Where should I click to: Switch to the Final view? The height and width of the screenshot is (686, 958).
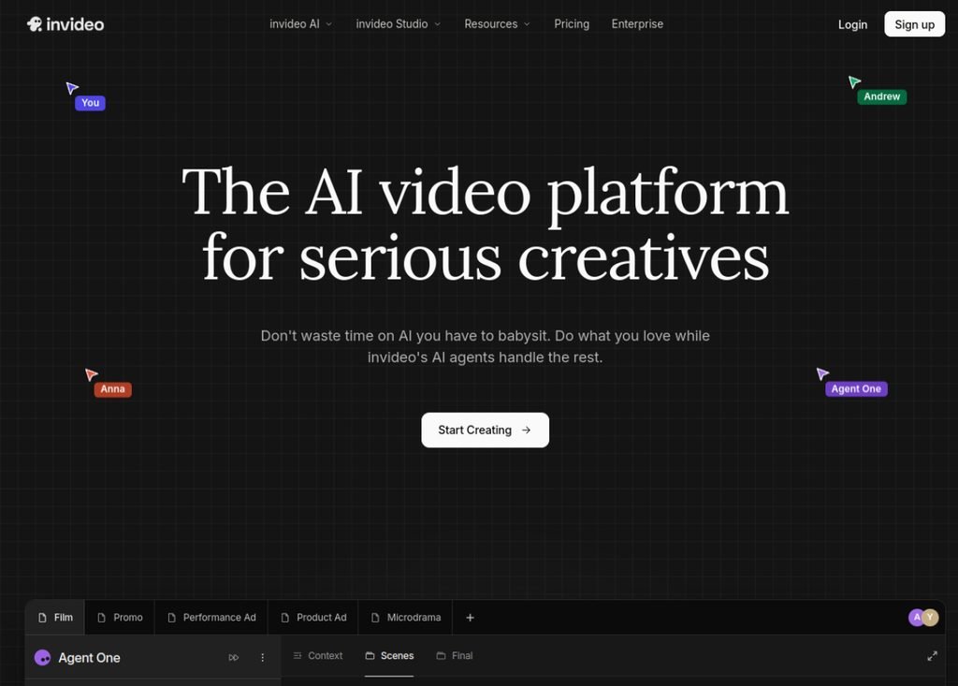[455, 655]
